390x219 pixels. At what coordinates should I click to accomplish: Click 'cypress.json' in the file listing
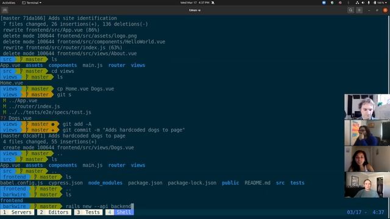click(66, 182)
